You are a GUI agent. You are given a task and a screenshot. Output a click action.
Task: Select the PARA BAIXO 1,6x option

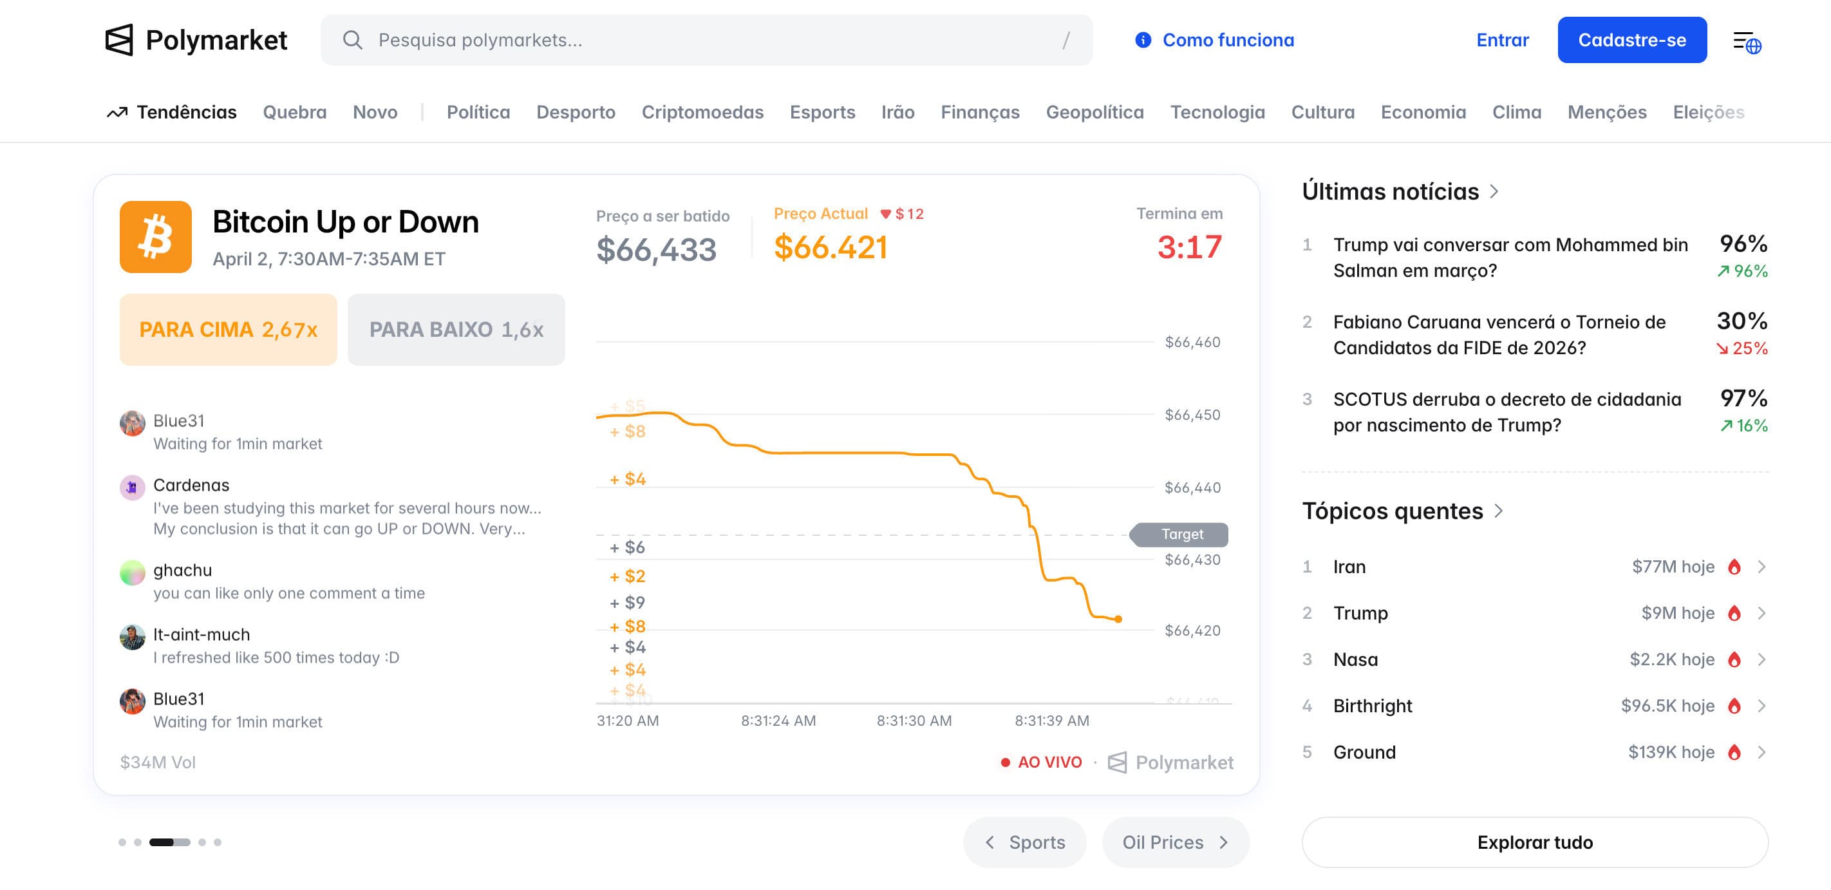(x=456, y=330)
